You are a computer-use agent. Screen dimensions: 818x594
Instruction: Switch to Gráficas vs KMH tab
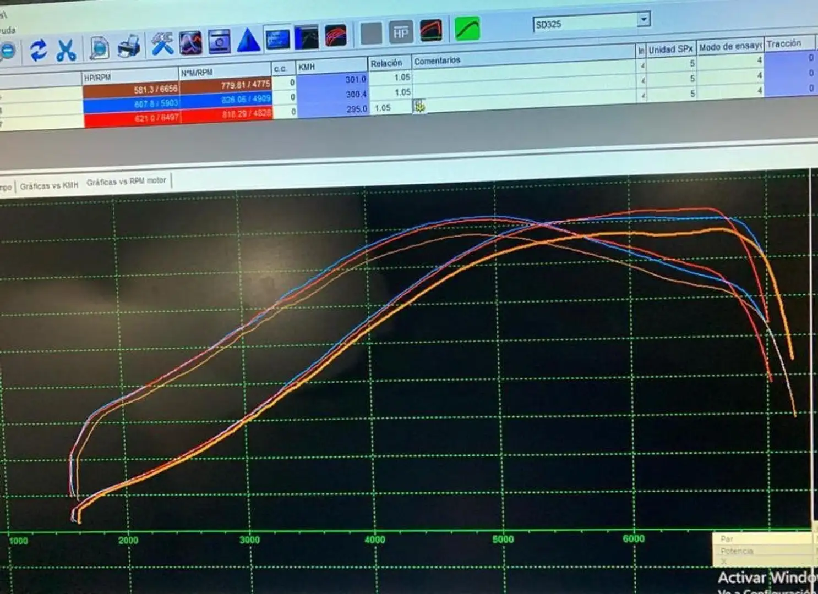click(x=49, y=186)
